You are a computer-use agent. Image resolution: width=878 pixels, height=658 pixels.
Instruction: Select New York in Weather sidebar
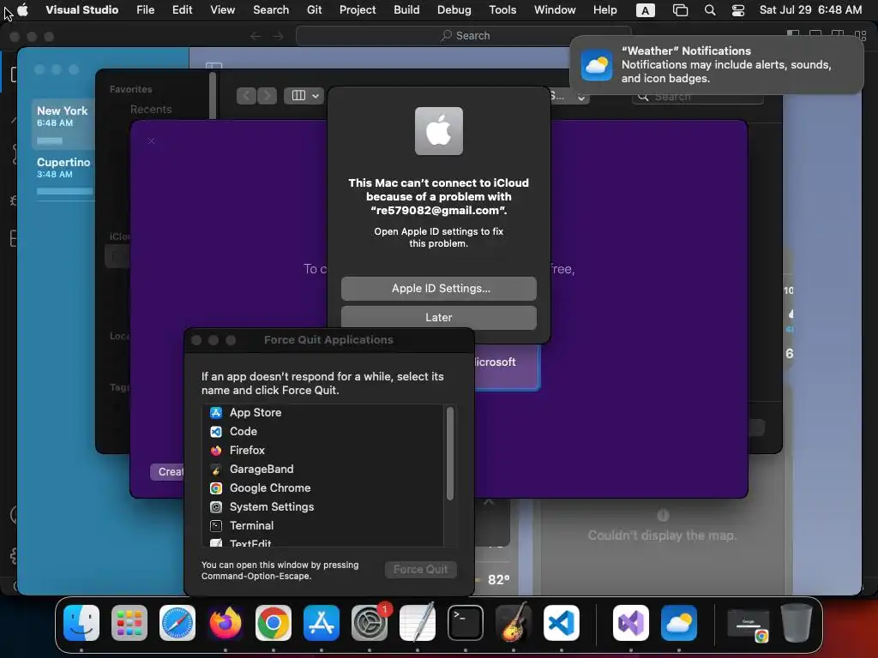(63, 124)
